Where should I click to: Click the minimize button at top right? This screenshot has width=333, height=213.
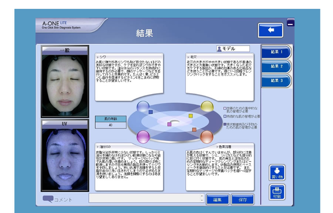tap(290, 24)
